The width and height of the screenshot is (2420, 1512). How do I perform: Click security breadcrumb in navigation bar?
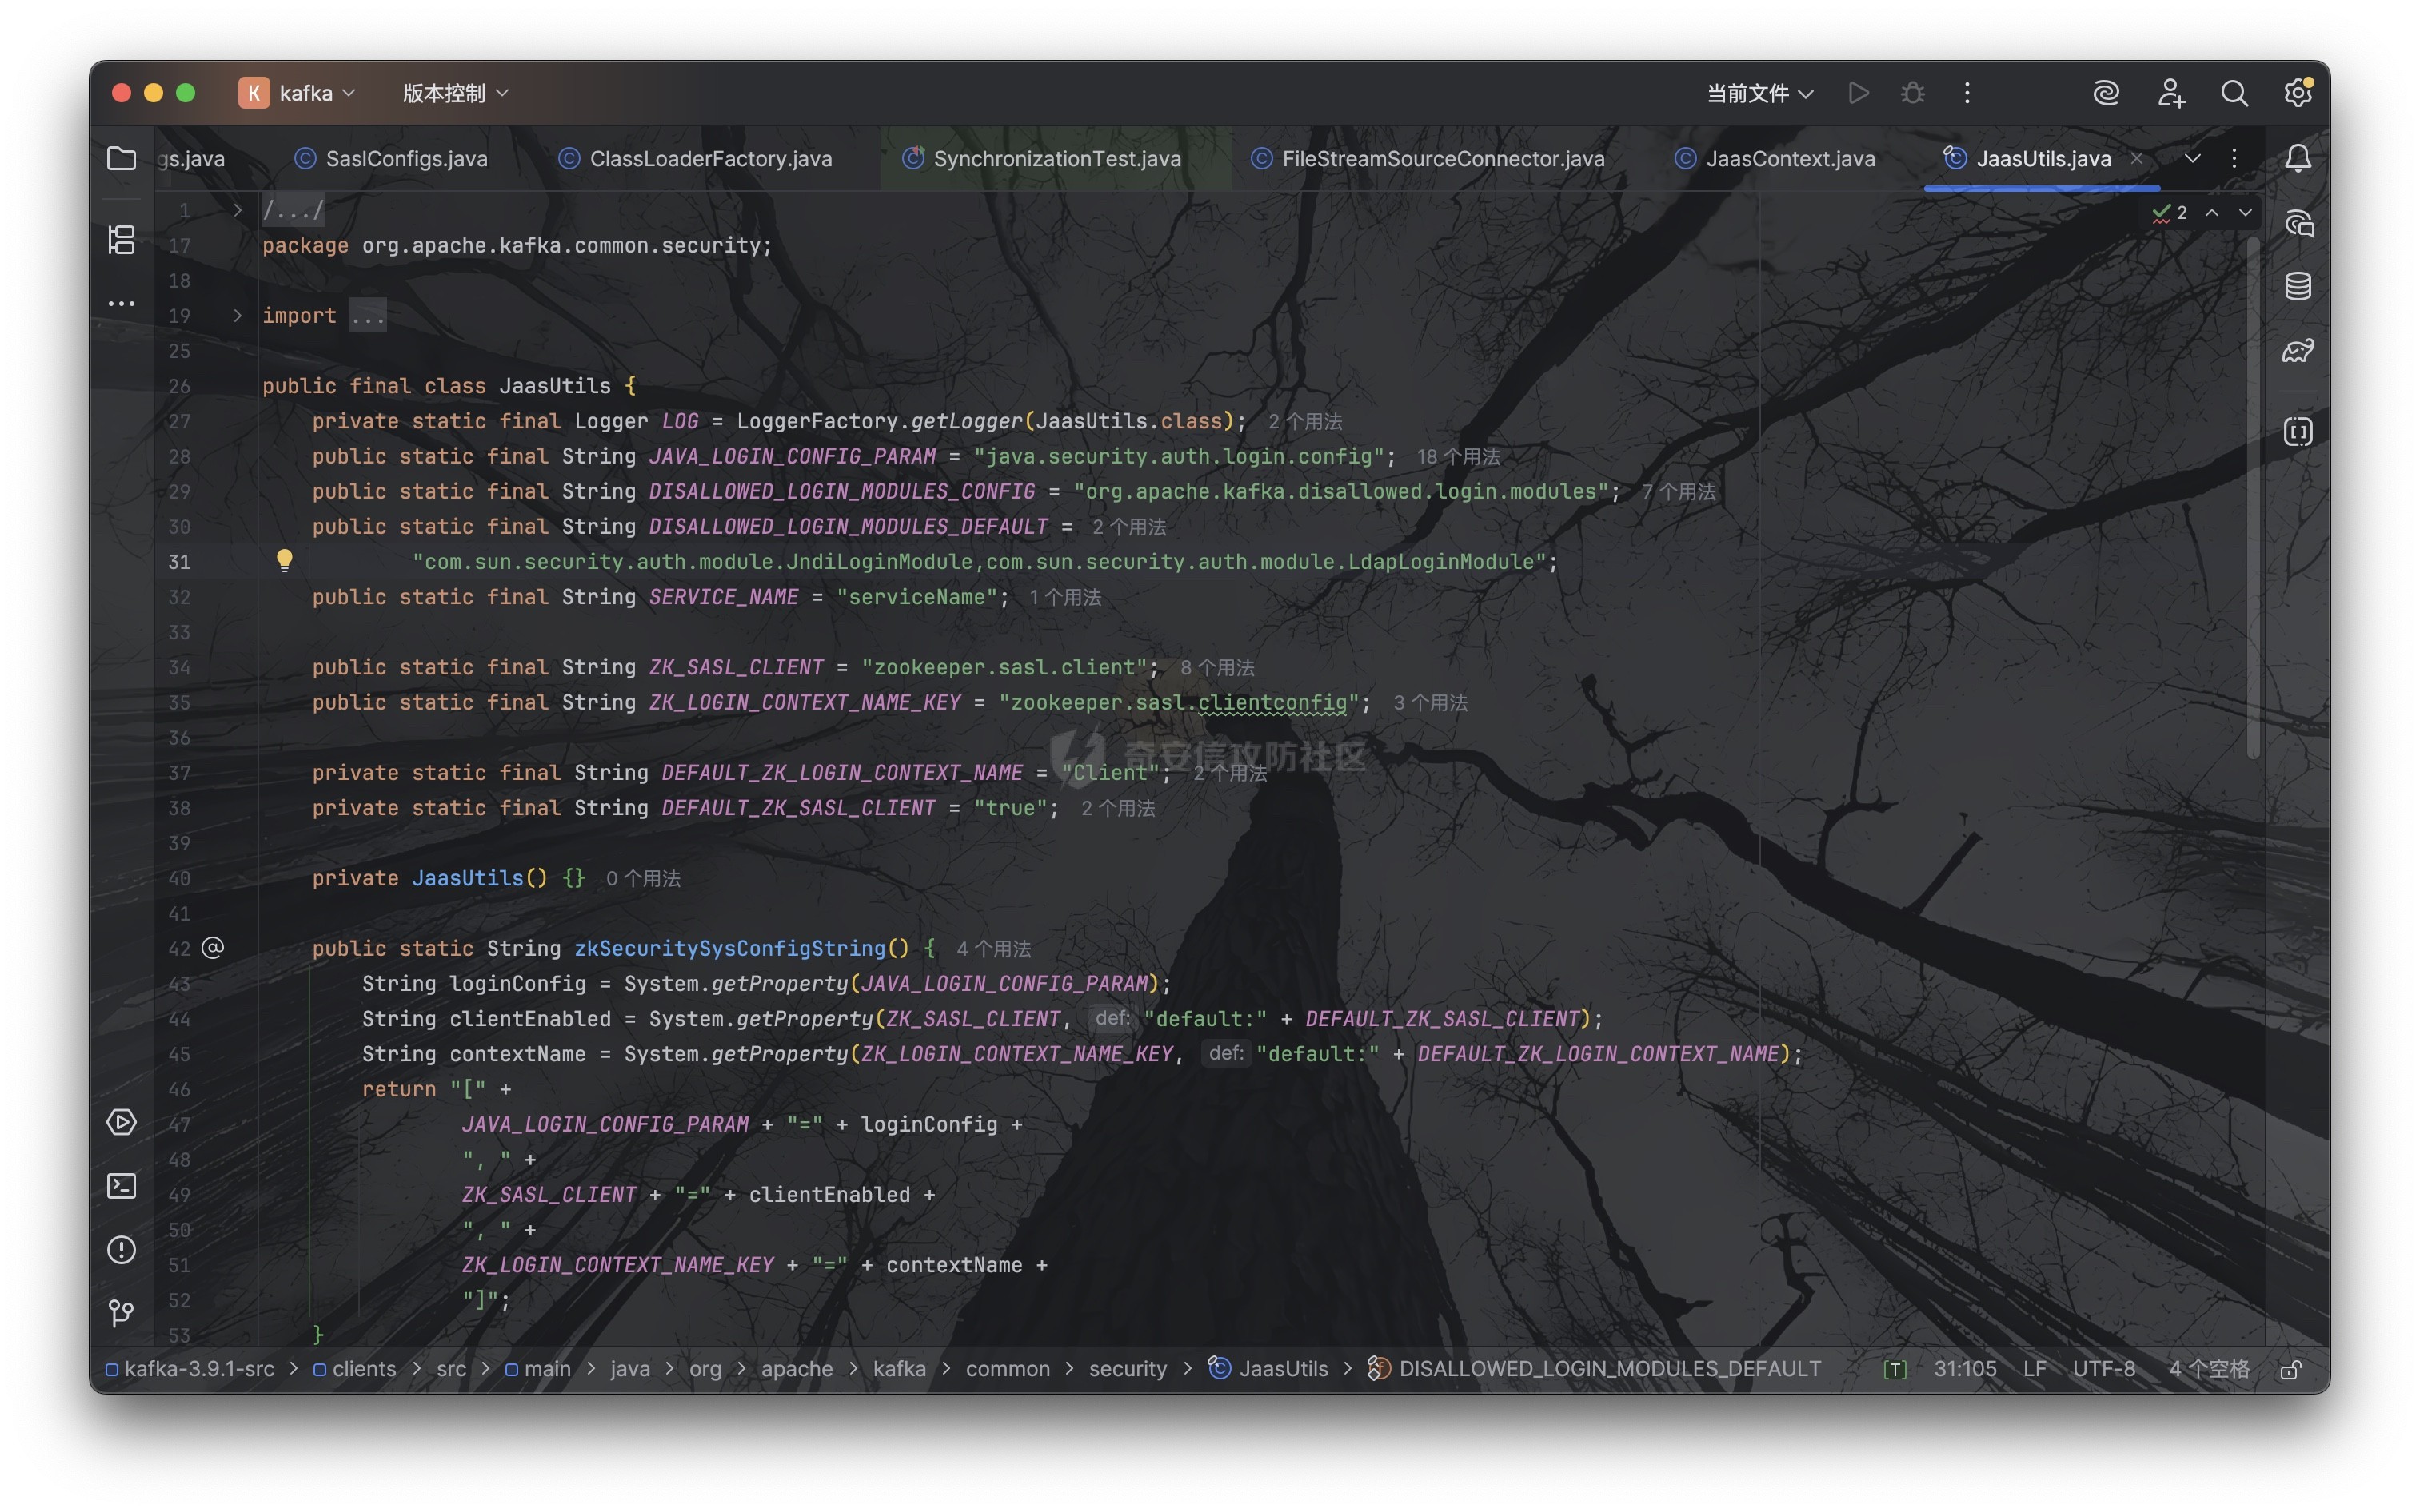tap(1128, 1369)
